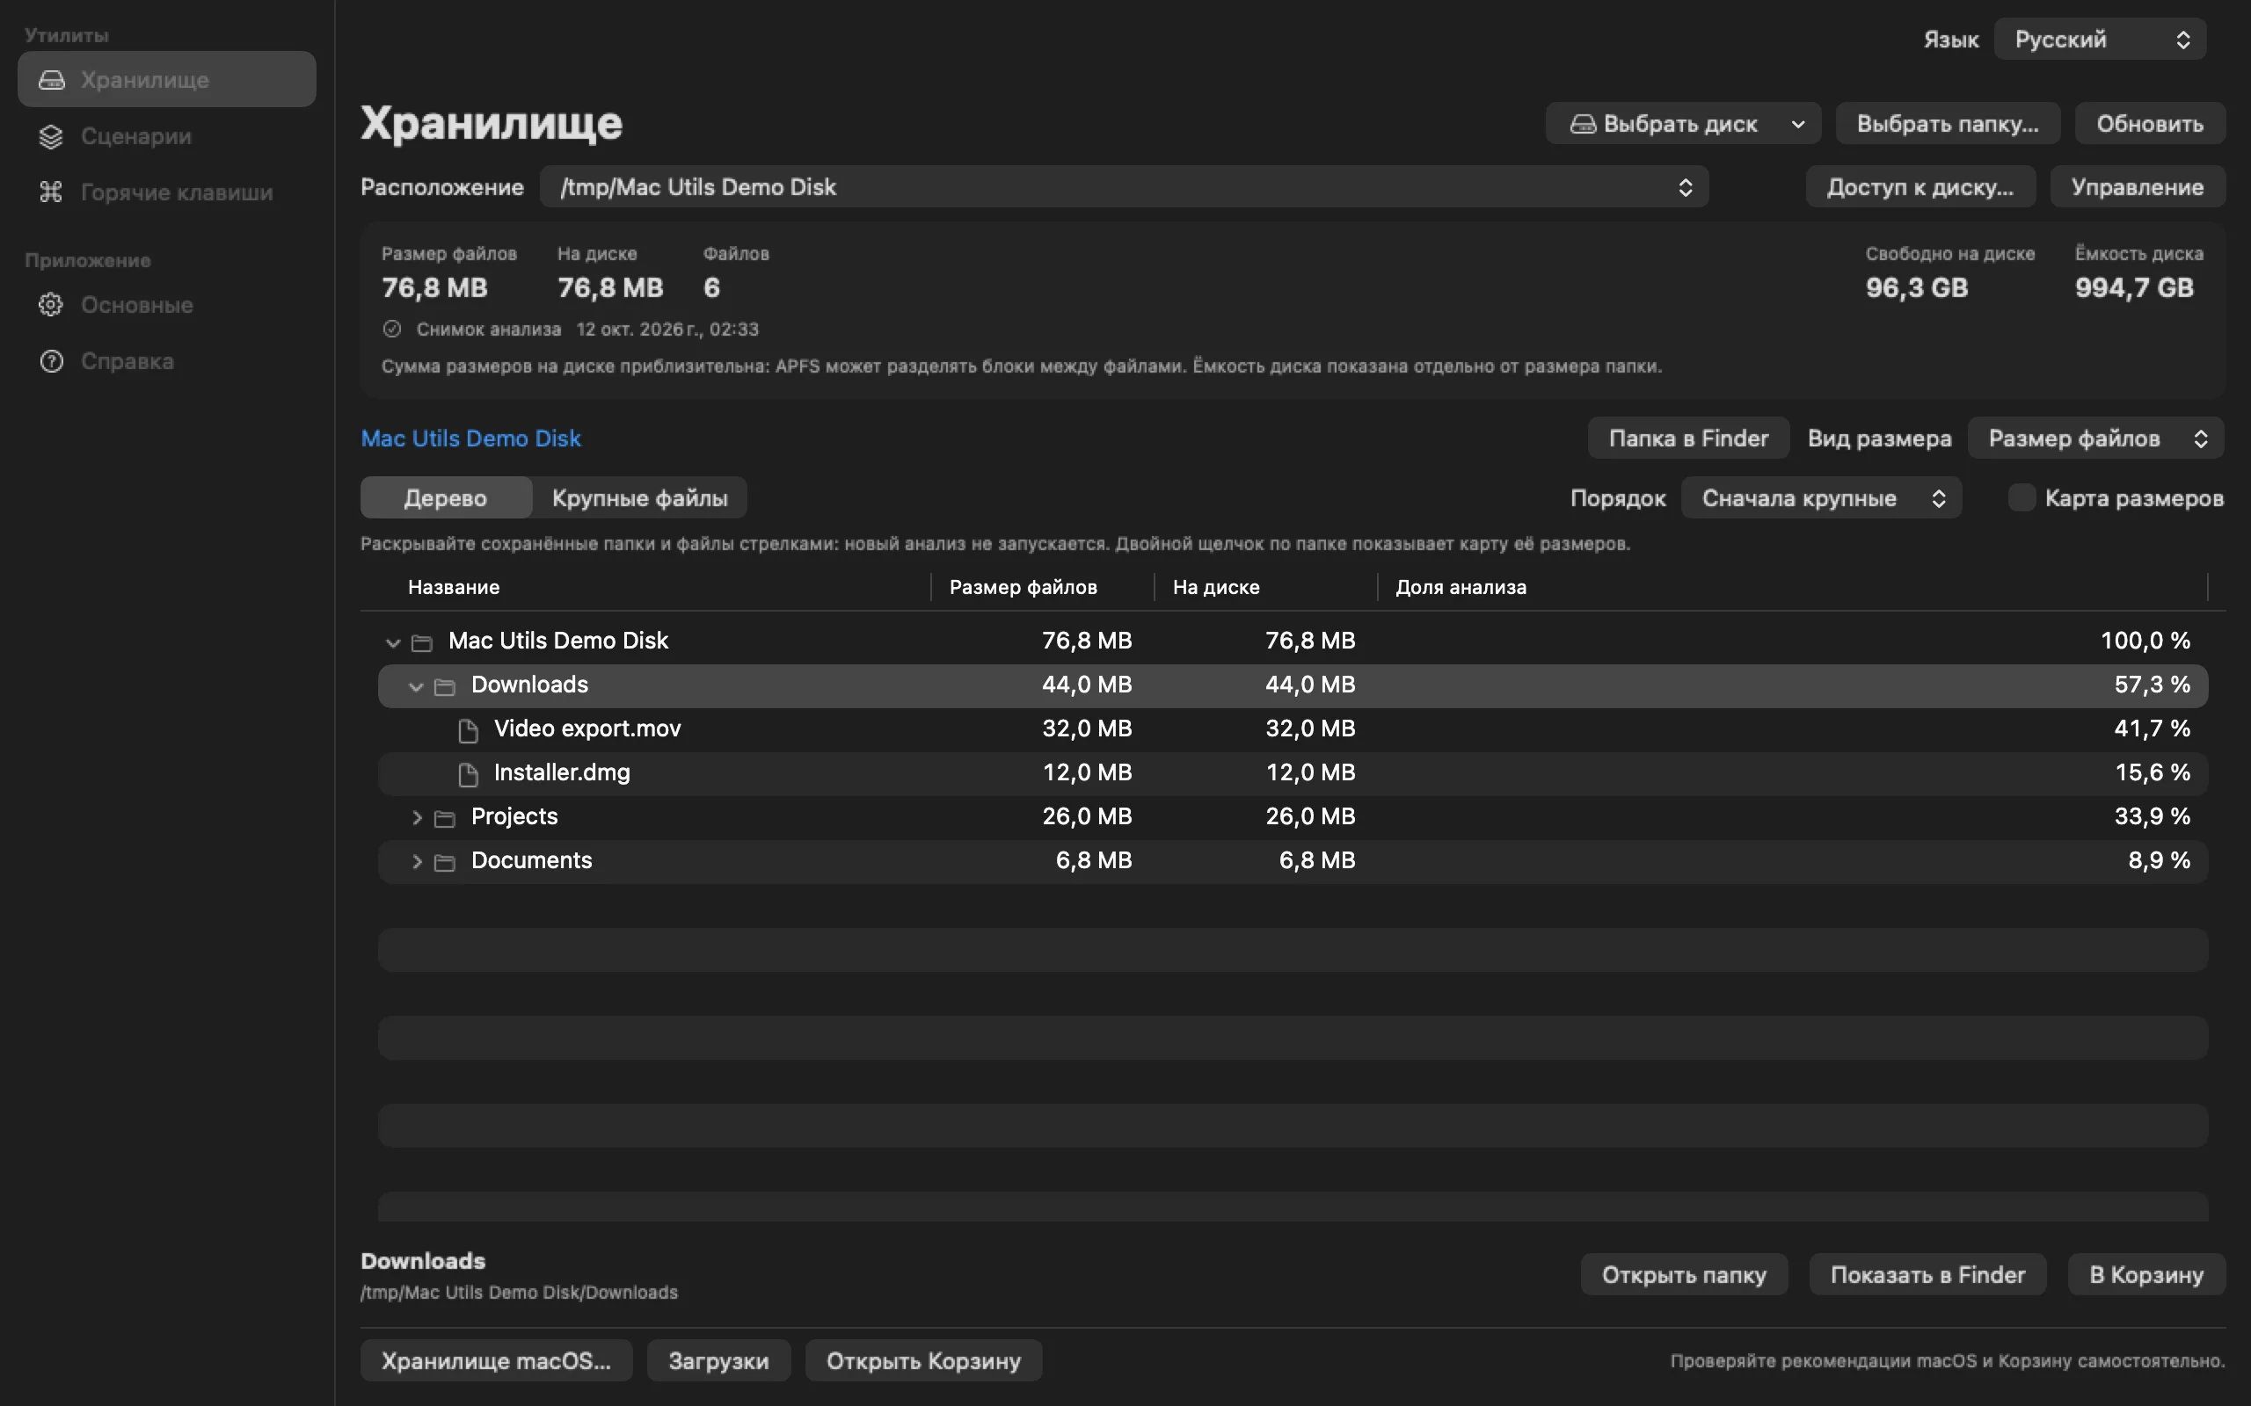The height and width of the screenshot is (1406, 2251).
Task: Click the file icon of Video export.mov
Action: (x=468, y=731)
